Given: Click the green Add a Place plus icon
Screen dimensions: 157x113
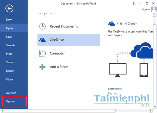Looking at the screenshot, I should 42,67.
